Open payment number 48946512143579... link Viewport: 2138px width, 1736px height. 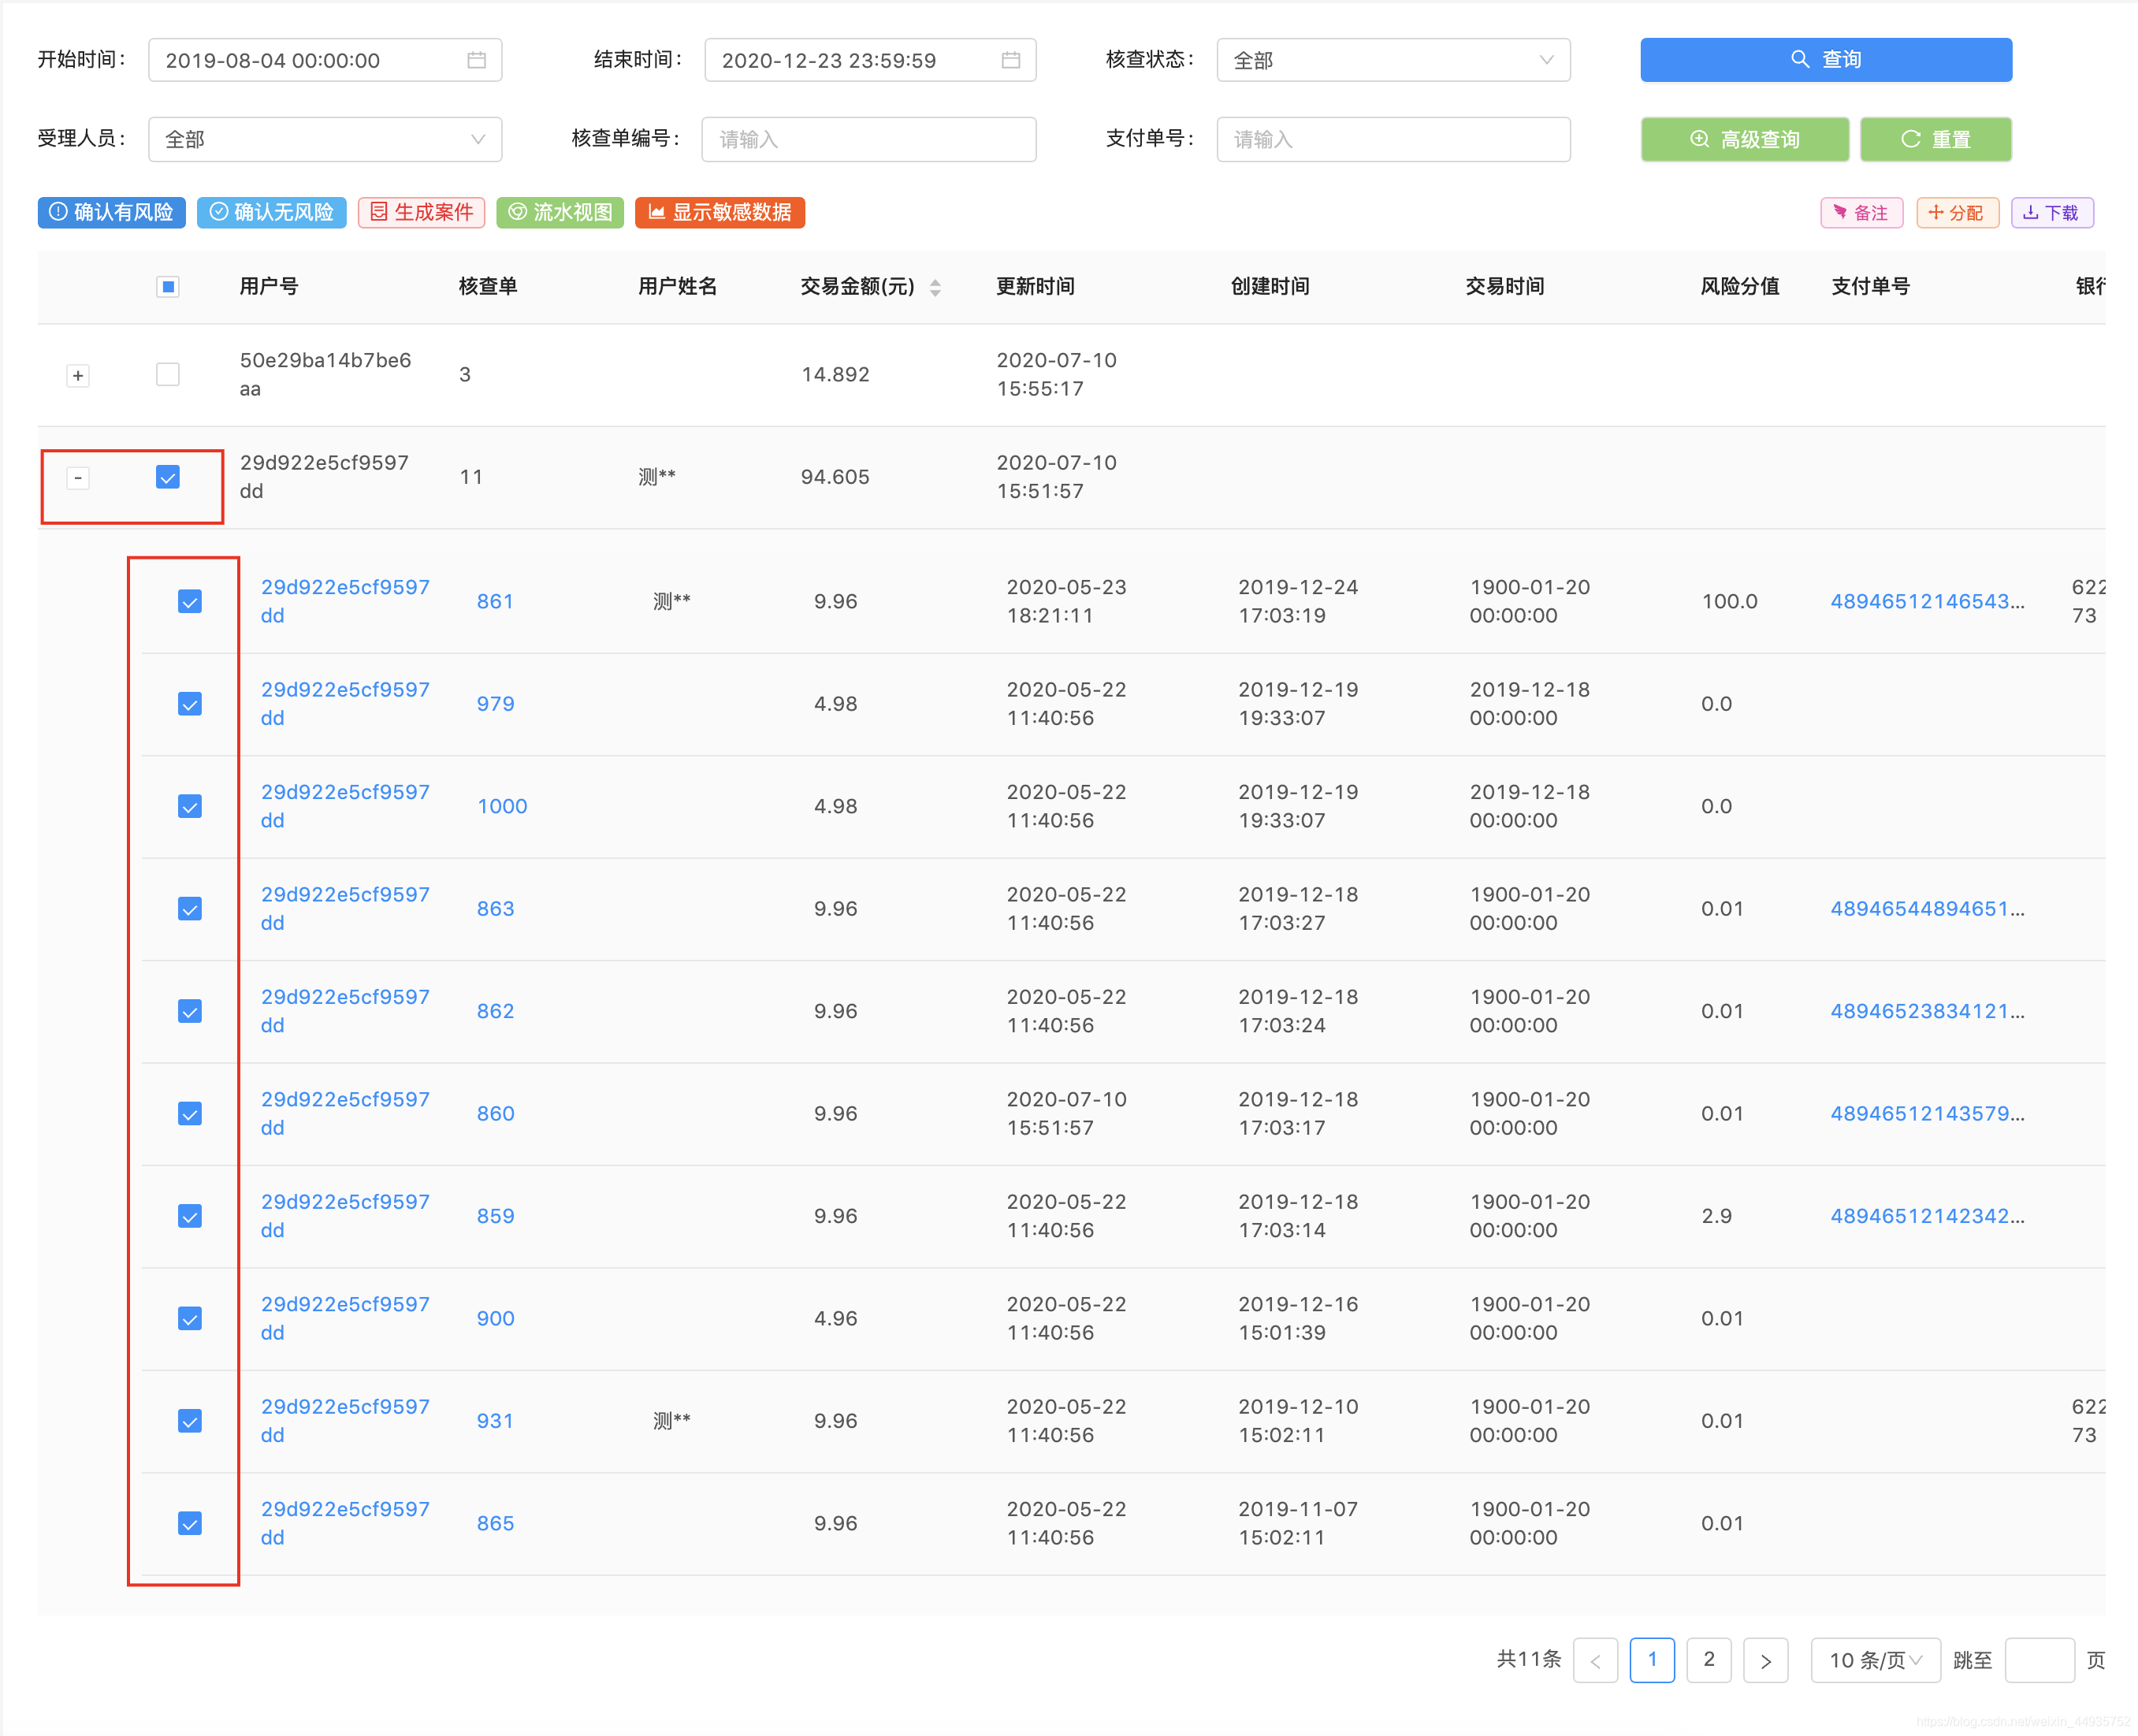point(1927,1114)
